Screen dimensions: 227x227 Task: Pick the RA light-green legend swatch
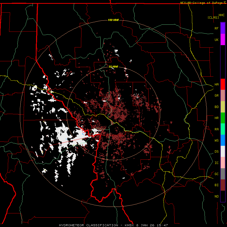(223, 129)
